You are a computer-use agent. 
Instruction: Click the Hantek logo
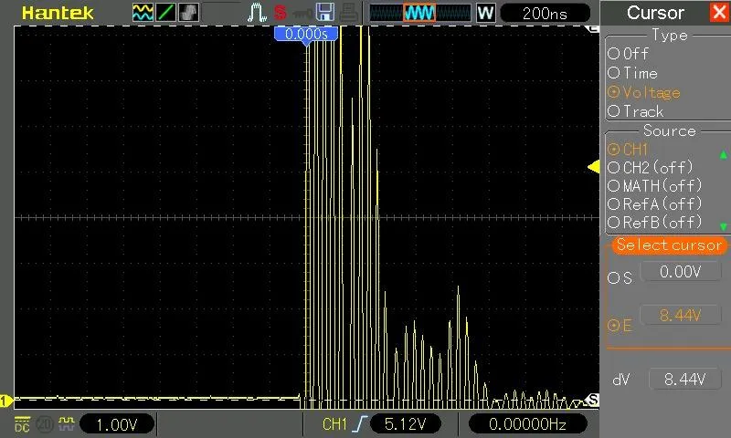coord(58,13)
